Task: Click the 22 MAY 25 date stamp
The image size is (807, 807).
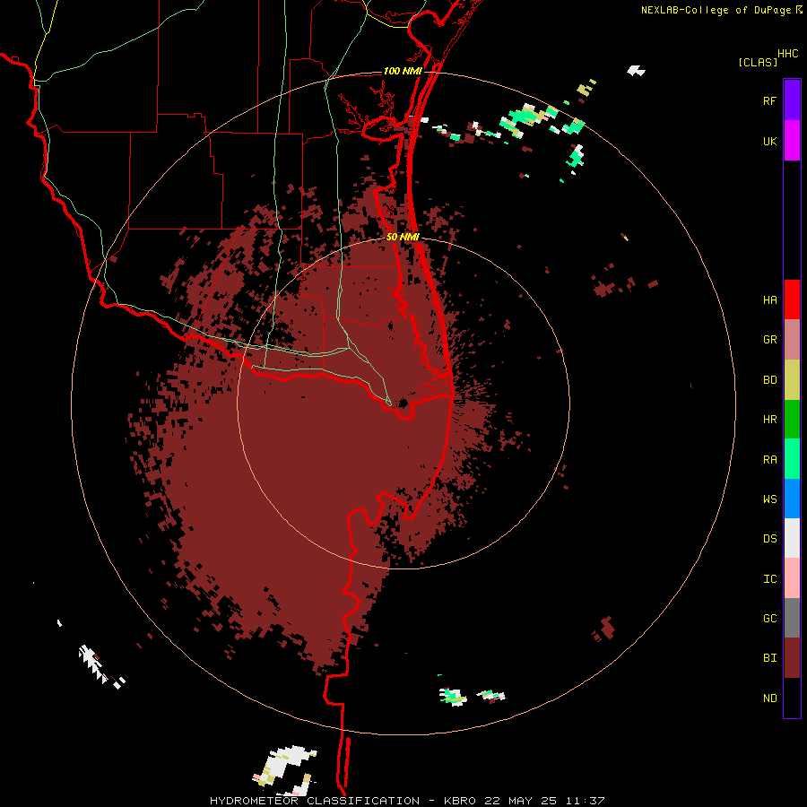Action: point(521,801)
